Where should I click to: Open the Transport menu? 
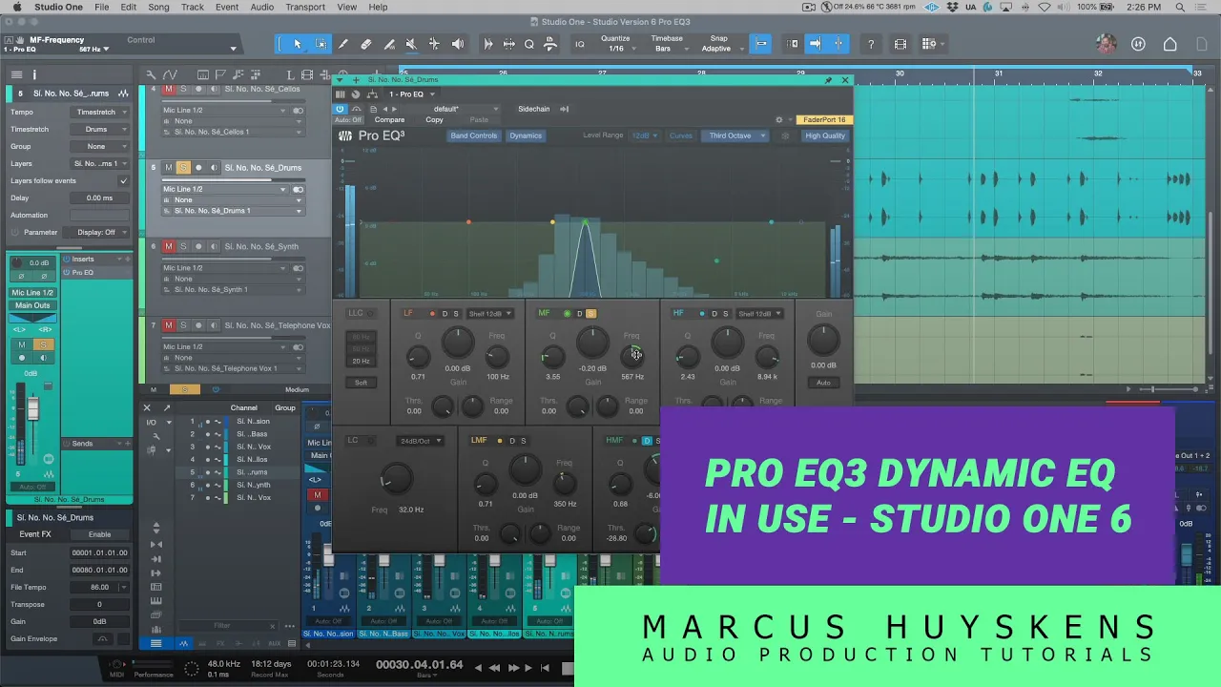click(x=305, y=7)
